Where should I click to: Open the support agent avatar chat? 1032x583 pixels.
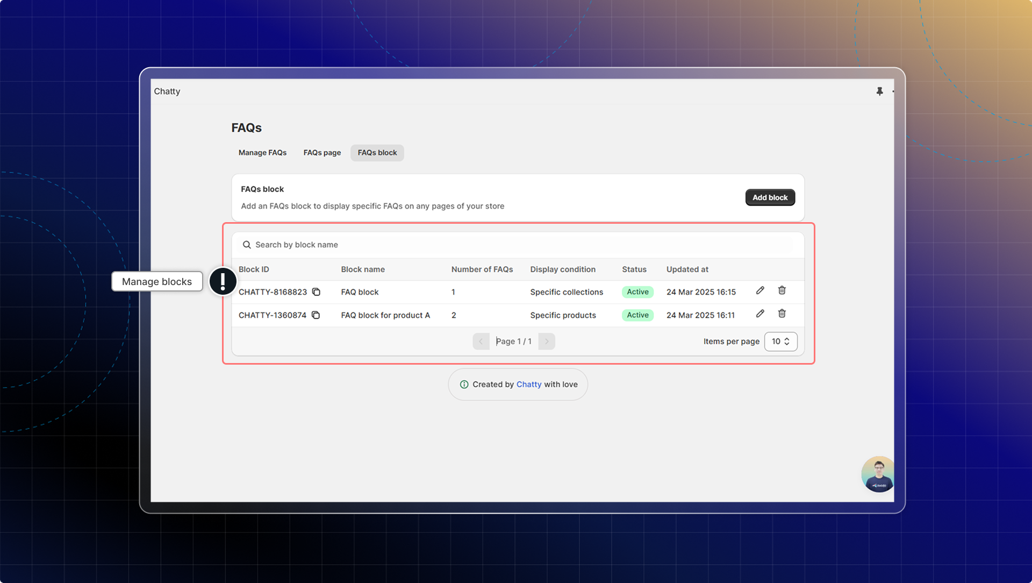878,474
